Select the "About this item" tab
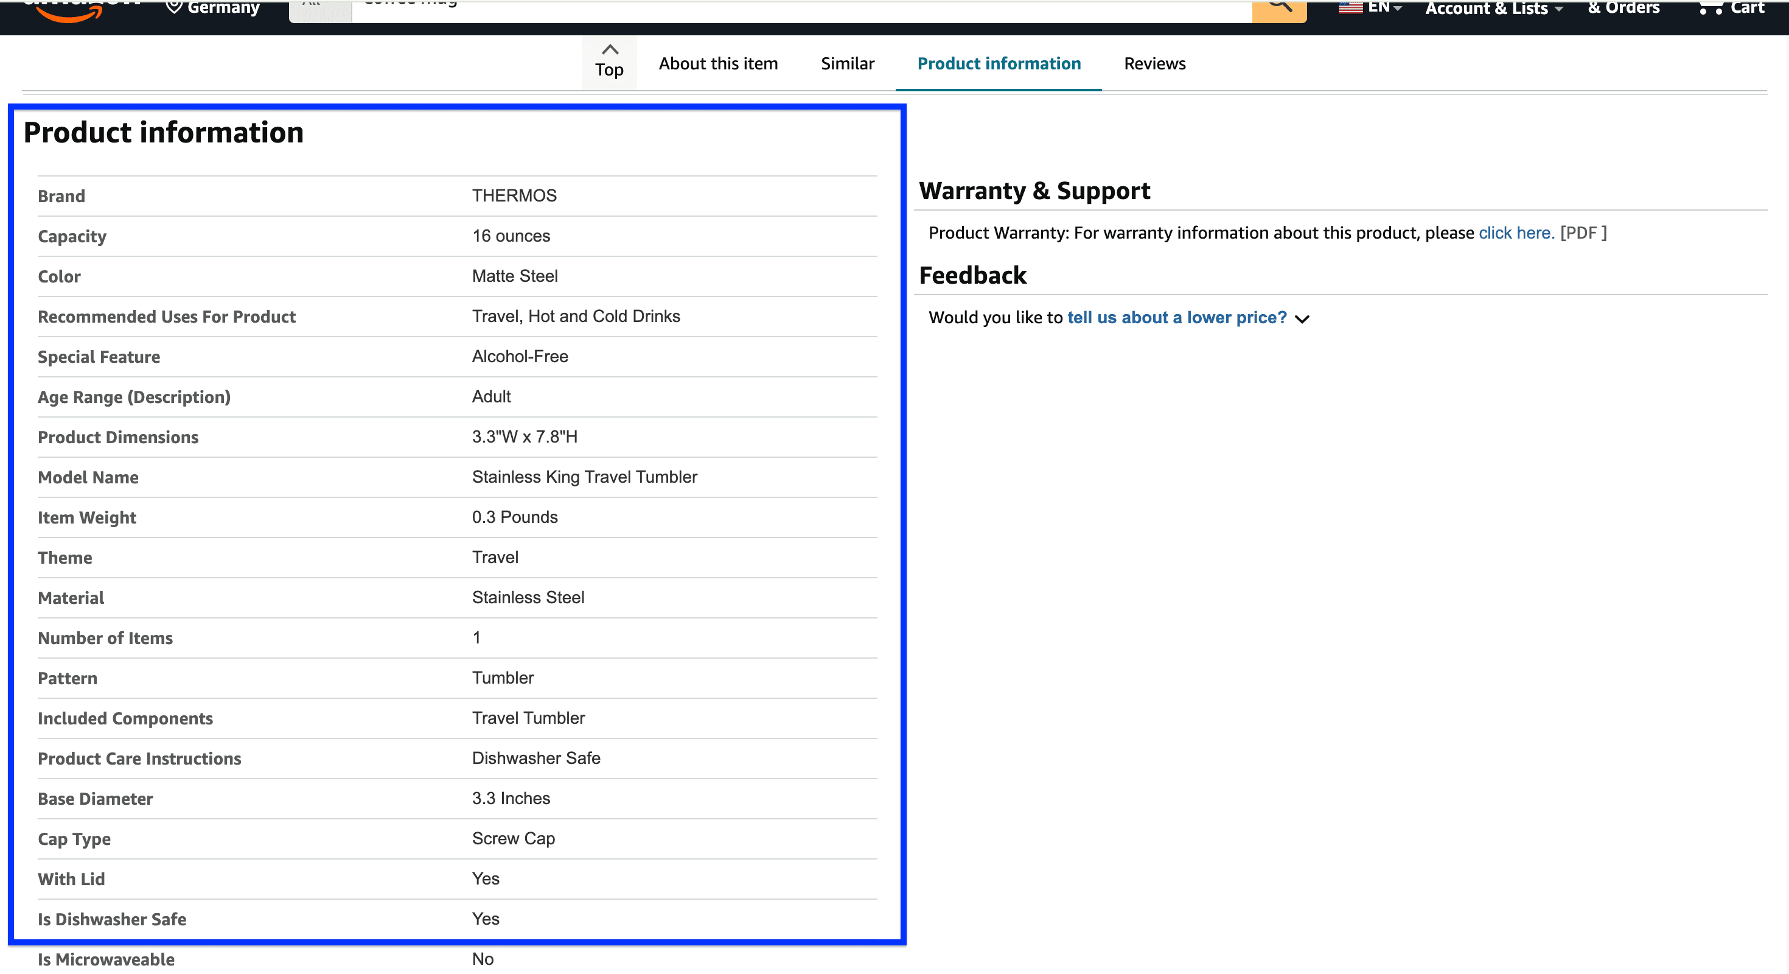Image resolution: width=1789 pixels, height=974 pixels. [x=717, y=63]
